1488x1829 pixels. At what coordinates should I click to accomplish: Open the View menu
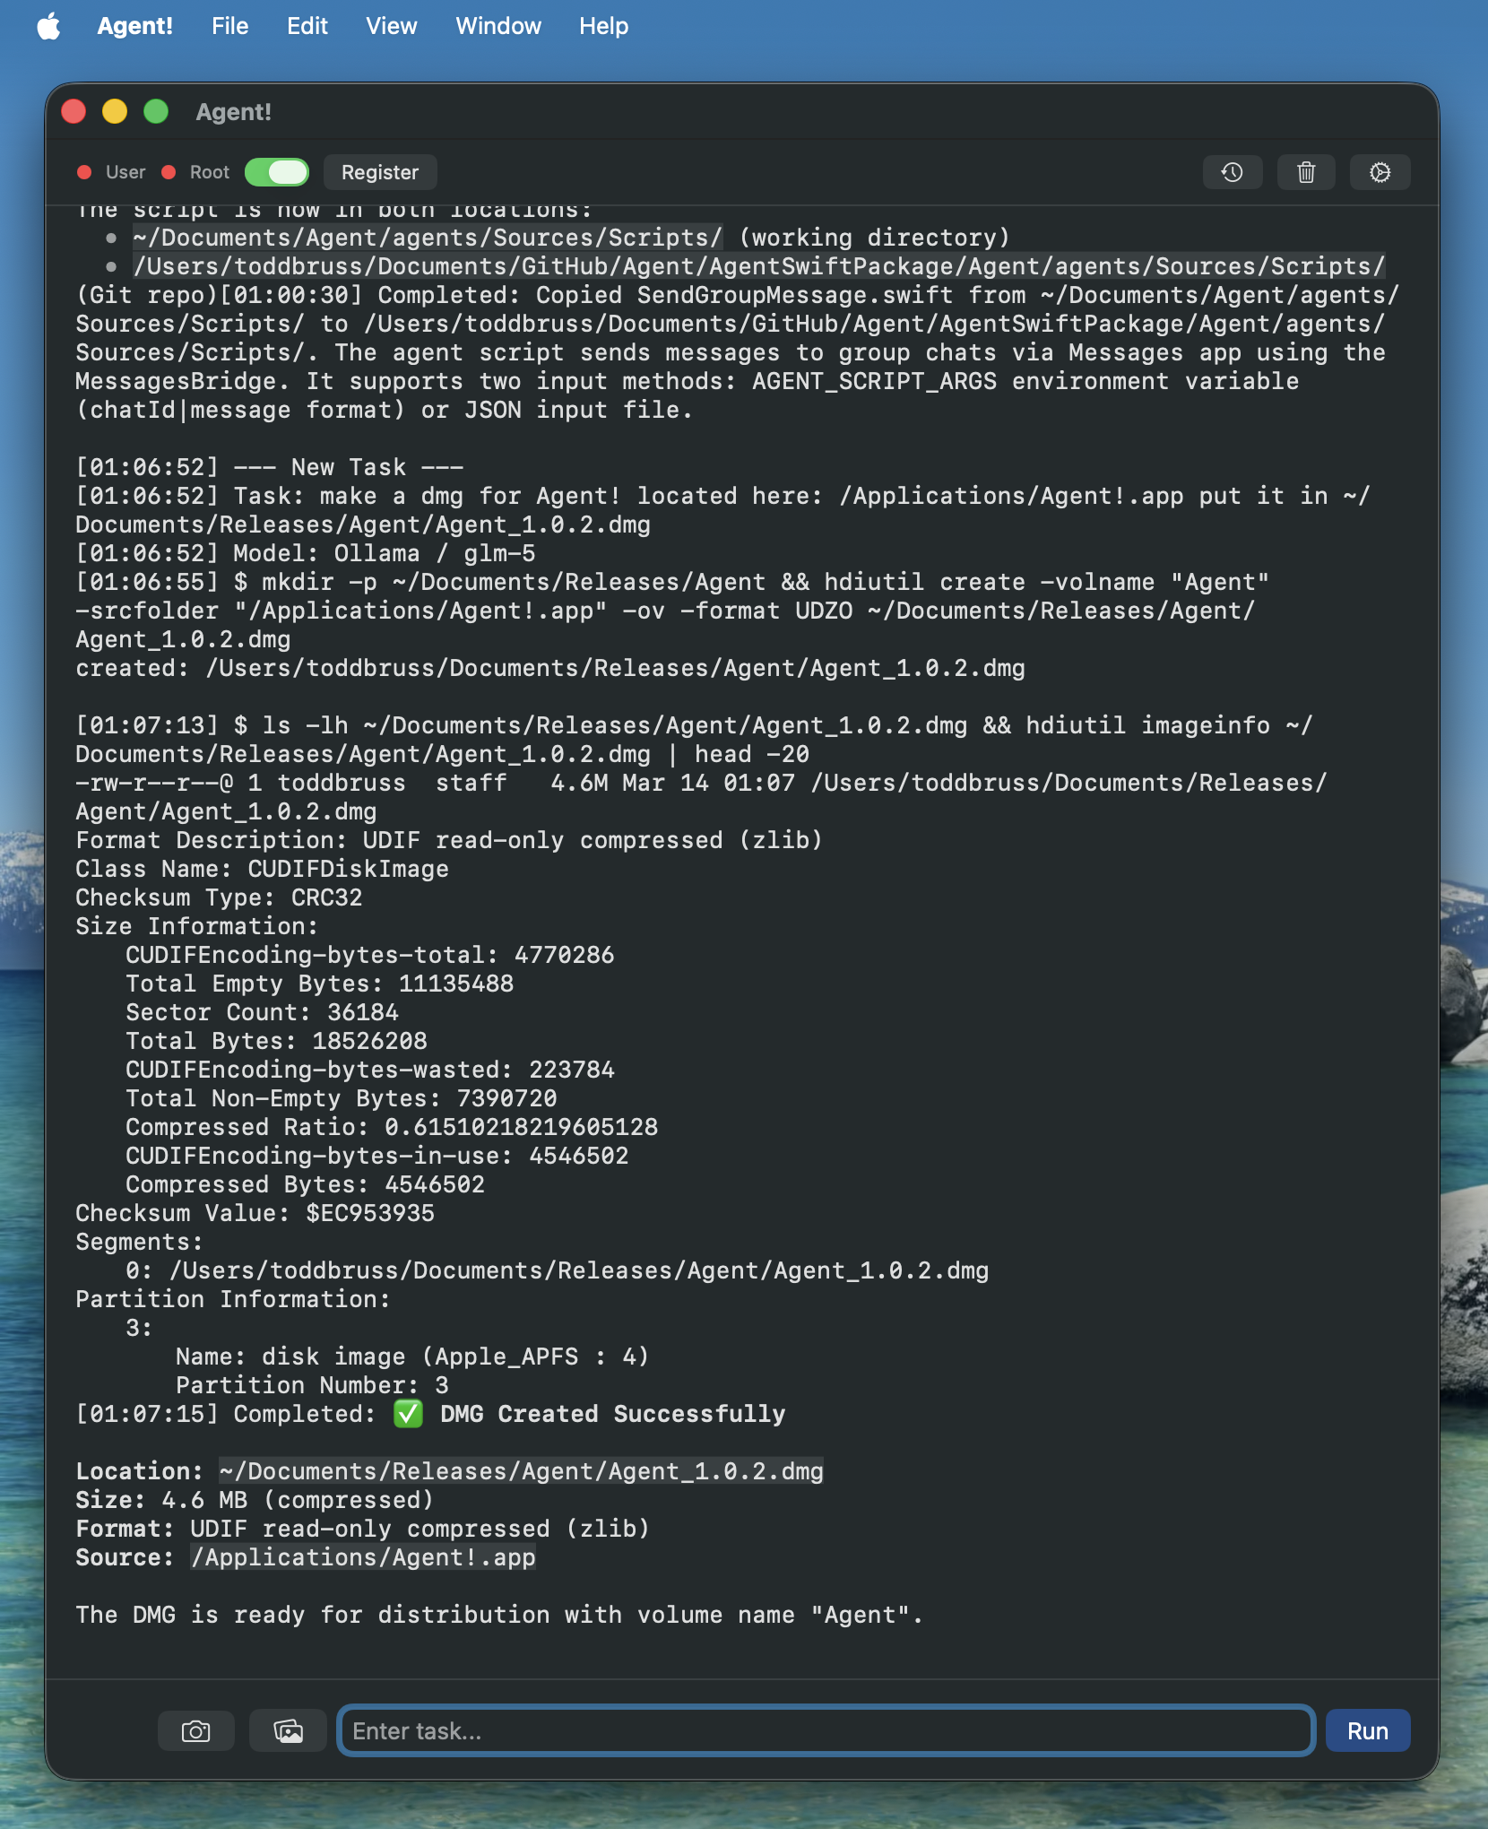click(391, 26)
